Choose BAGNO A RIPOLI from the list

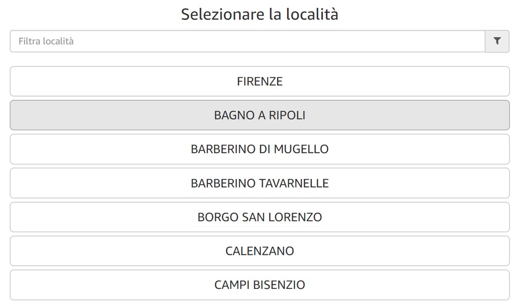click(260, 115)
